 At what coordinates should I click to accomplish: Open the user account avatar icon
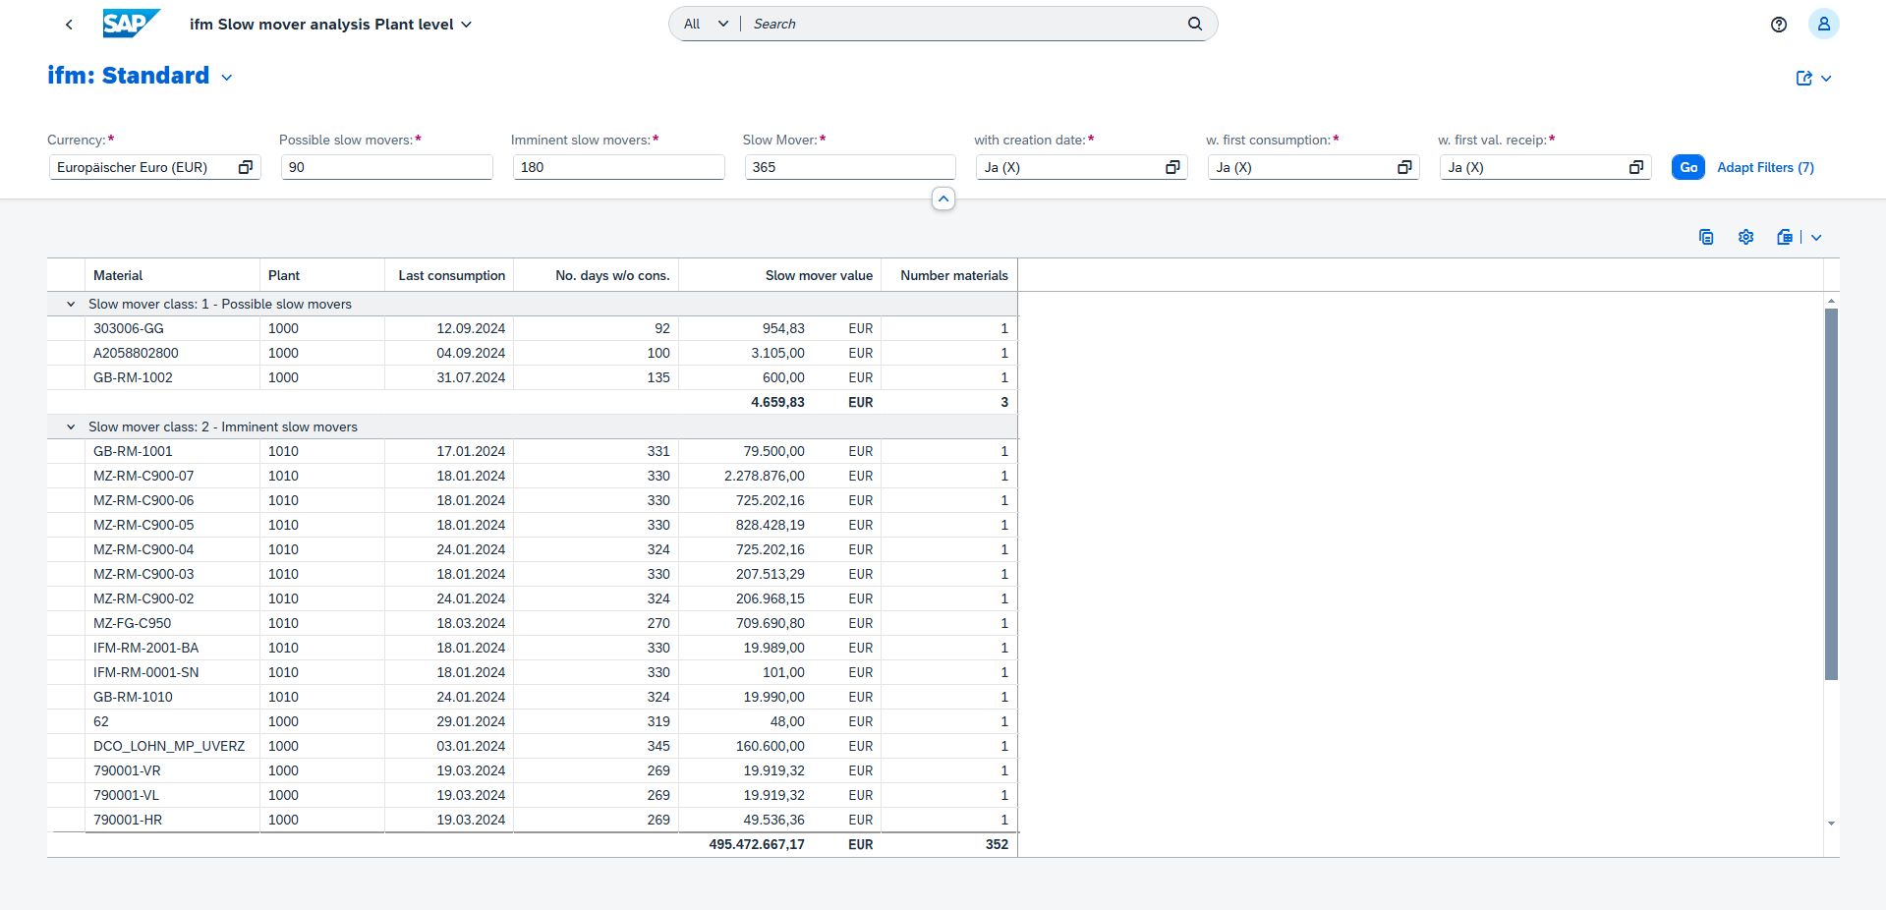point(1824,24)
